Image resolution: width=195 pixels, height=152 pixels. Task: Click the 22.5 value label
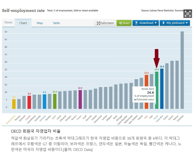tap(147, 73)
